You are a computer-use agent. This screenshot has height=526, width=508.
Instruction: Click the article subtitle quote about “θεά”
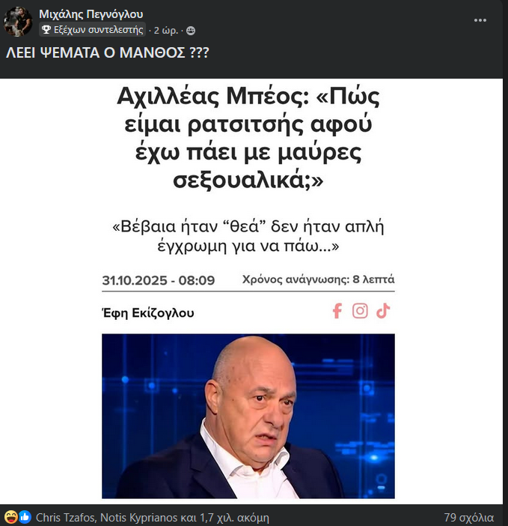248,236
